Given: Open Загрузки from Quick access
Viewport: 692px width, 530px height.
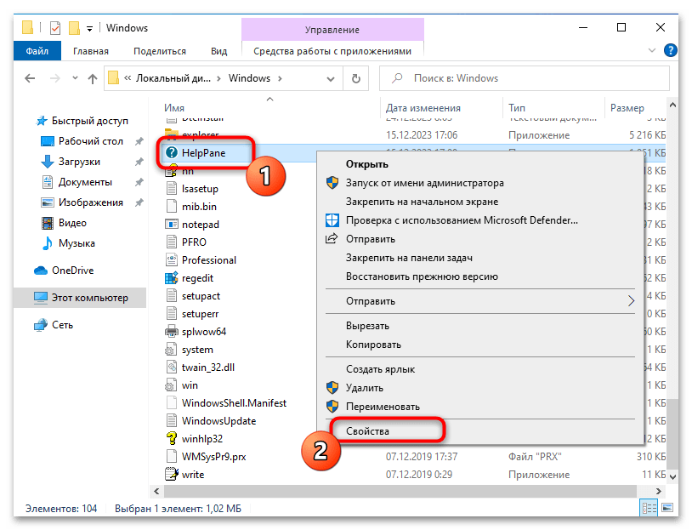Looking at the screenshot, I should coord(79,161).
